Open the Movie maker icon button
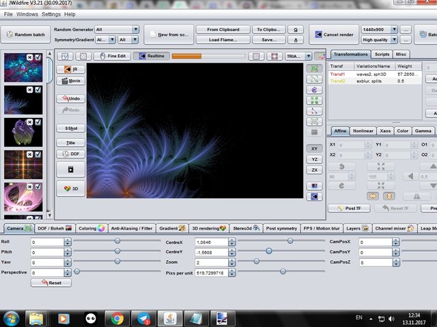This screenshot has width=437, height=327. 71,80
